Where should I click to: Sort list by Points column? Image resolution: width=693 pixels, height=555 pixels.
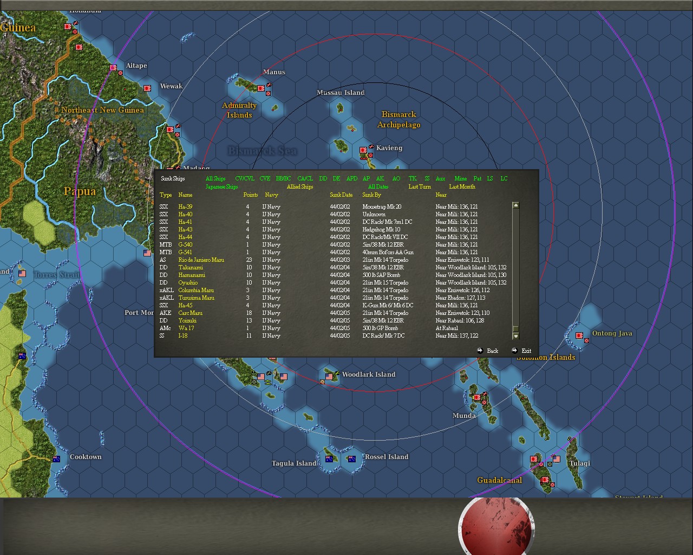251,195
